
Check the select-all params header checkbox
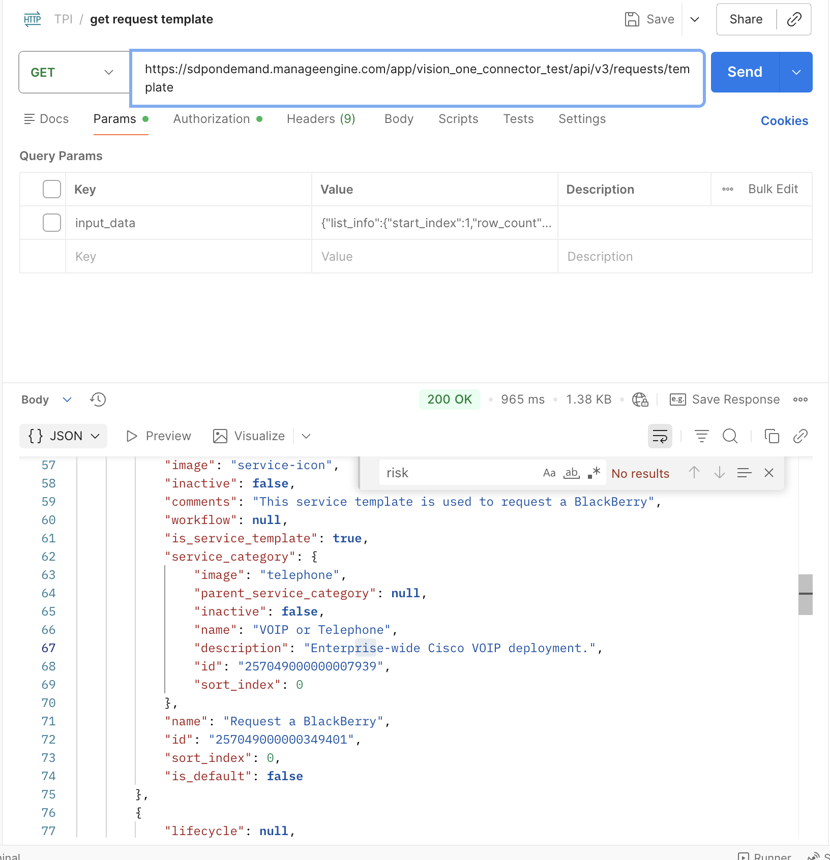[x=52, y=189]
